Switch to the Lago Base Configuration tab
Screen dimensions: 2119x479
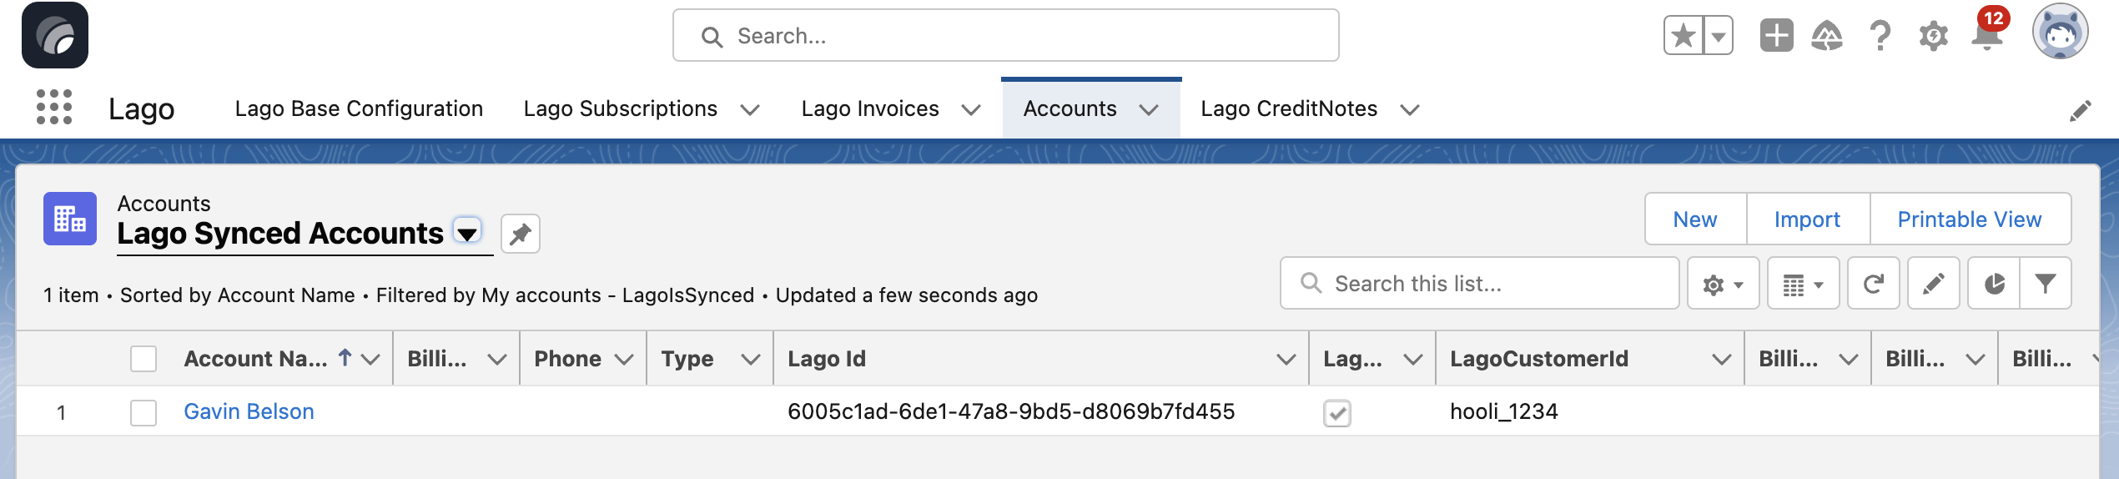coord(359,108)
